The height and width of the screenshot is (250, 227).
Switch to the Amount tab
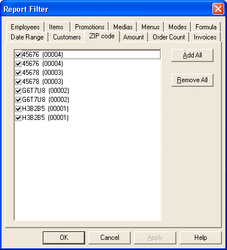pyautogui.click(x=133, y=37)
